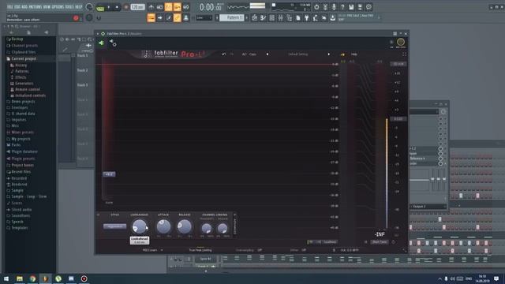Expand the Recent files folder
Viewport: 505px width, 284px height.
click(x=21, y=172)
